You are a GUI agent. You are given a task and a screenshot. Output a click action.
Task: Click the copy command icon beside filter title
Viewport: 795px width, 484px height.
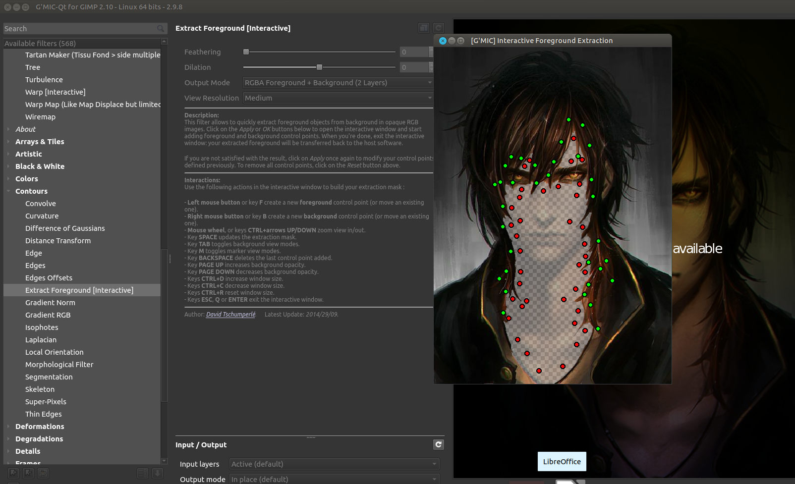coord(424,28)
